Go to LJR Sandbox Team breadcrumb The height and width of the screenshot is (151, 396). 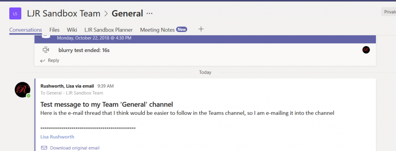[64, 13]
